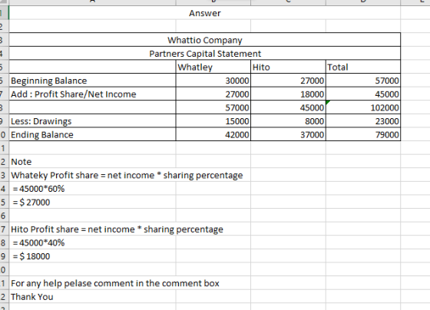Select Hito's drawings 8000 cell

[x=288, y=121]
